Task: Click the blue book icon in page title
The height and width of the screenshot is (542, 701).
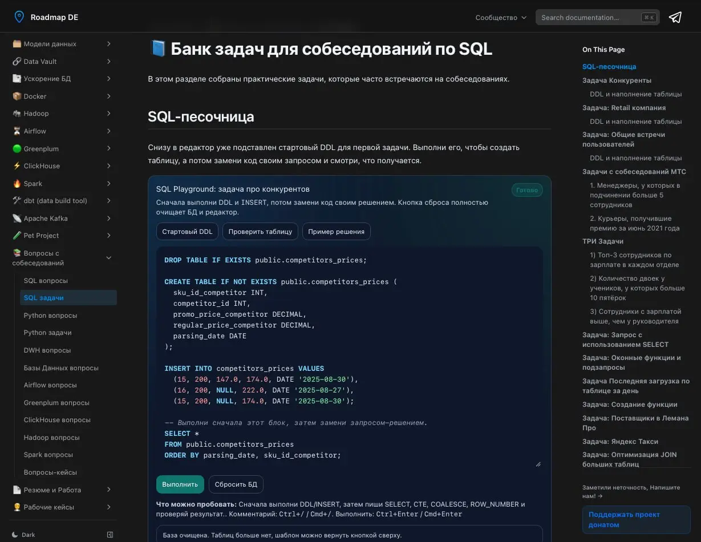Action: (x=157, y=48)
